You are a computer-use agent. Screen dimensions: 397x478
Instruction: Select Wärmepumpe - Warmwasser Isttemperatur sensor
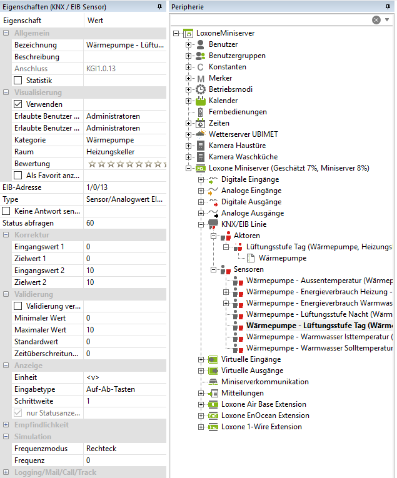click(x=319, y=337)
